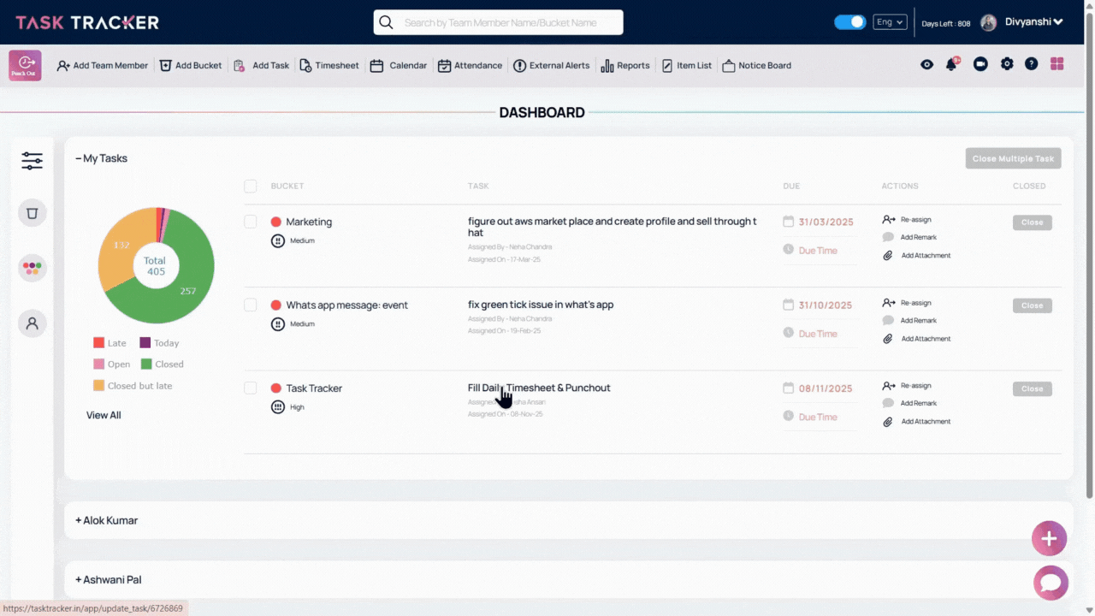The image size is (1095, 616).
Task: Check the Marketing task checkbox
Action: pyautogui.click(x=251, y=222)
